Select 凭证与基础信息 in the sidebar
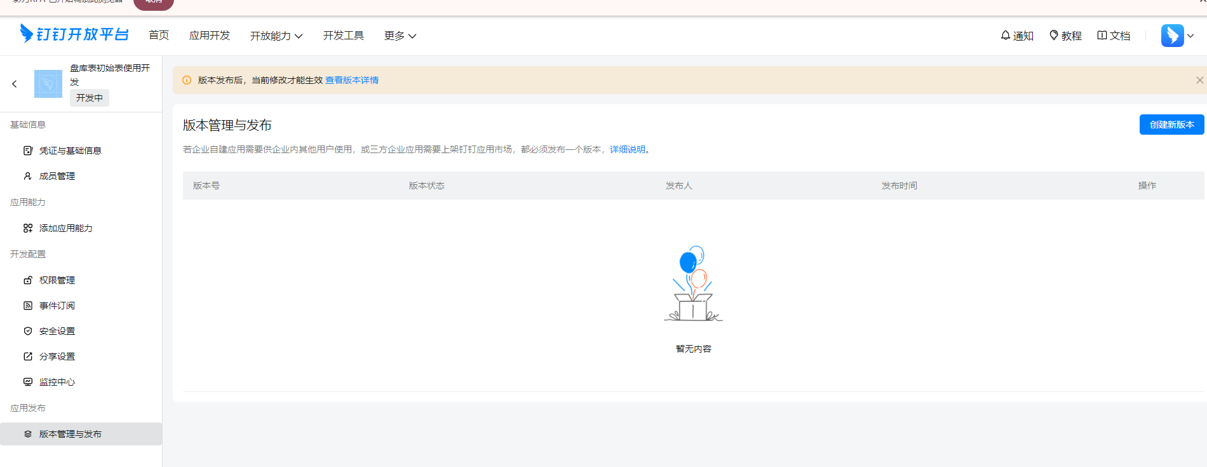Screen dimensions: 1207x467 coord(70,151)
